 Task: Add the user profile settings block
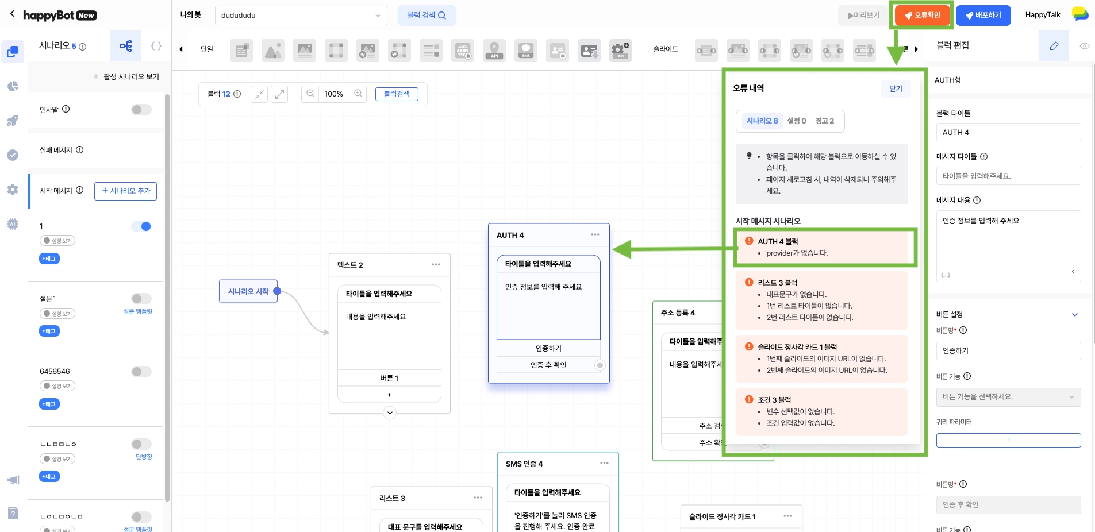pyautogui.click(x=558, y=51)
